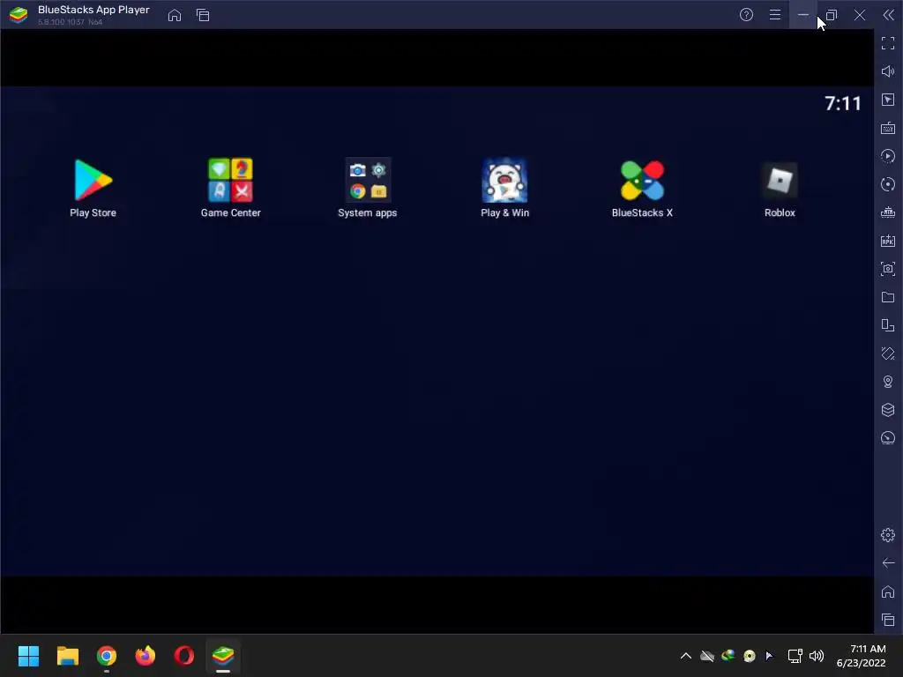
Task: Install APK from sidebar
Action: (888, 241)
